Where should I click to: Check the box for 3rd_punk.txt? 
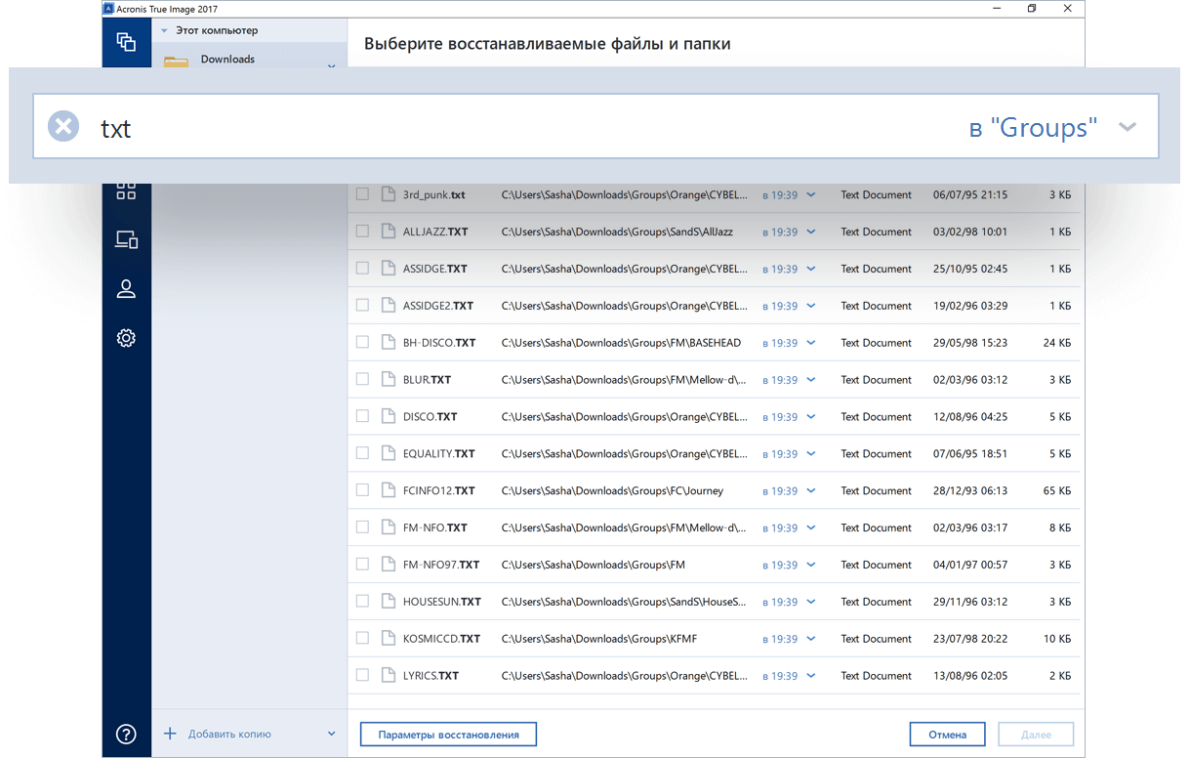[x=362, y=194]
